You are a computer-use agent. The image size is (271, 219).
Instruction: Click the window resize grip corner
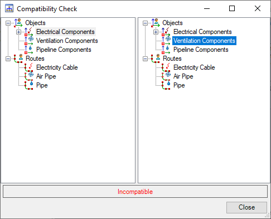click(267, 216)
